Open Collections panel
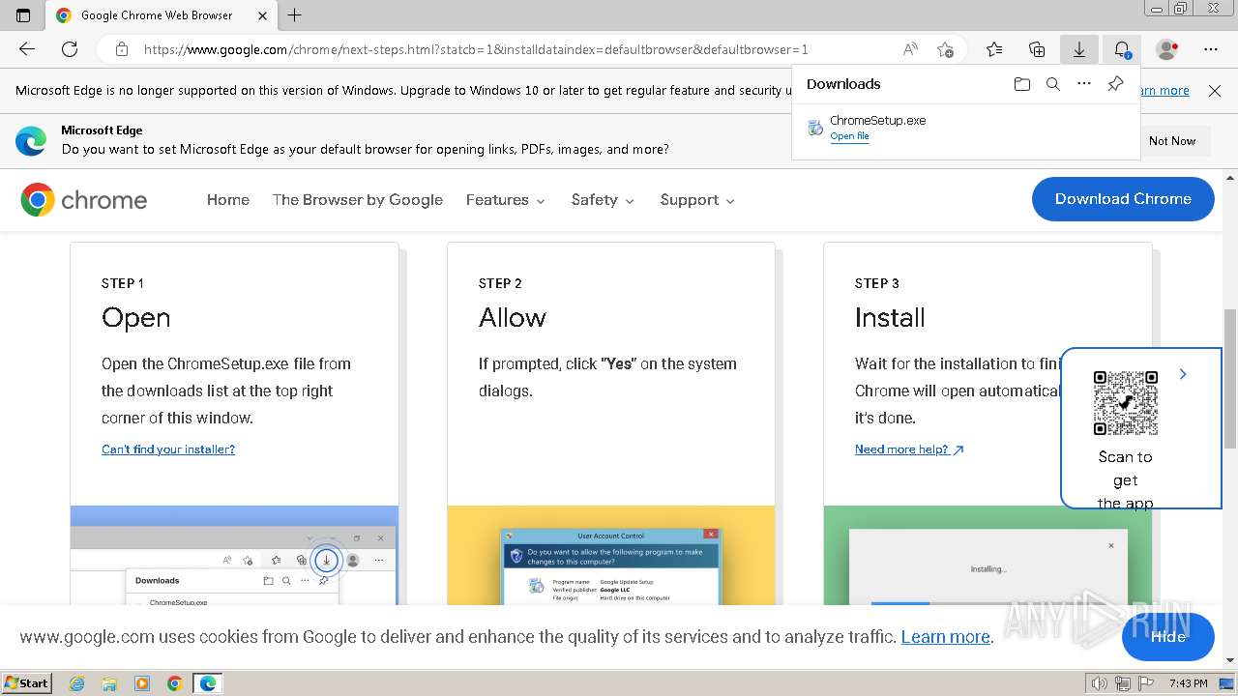 tap(1037, 49)
